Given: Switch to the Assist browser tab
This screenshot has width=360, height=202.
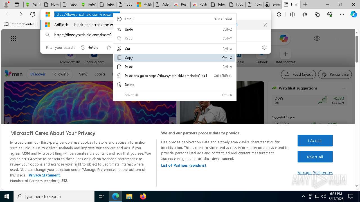Looking at the screenshot, I should tap(32, 4).
